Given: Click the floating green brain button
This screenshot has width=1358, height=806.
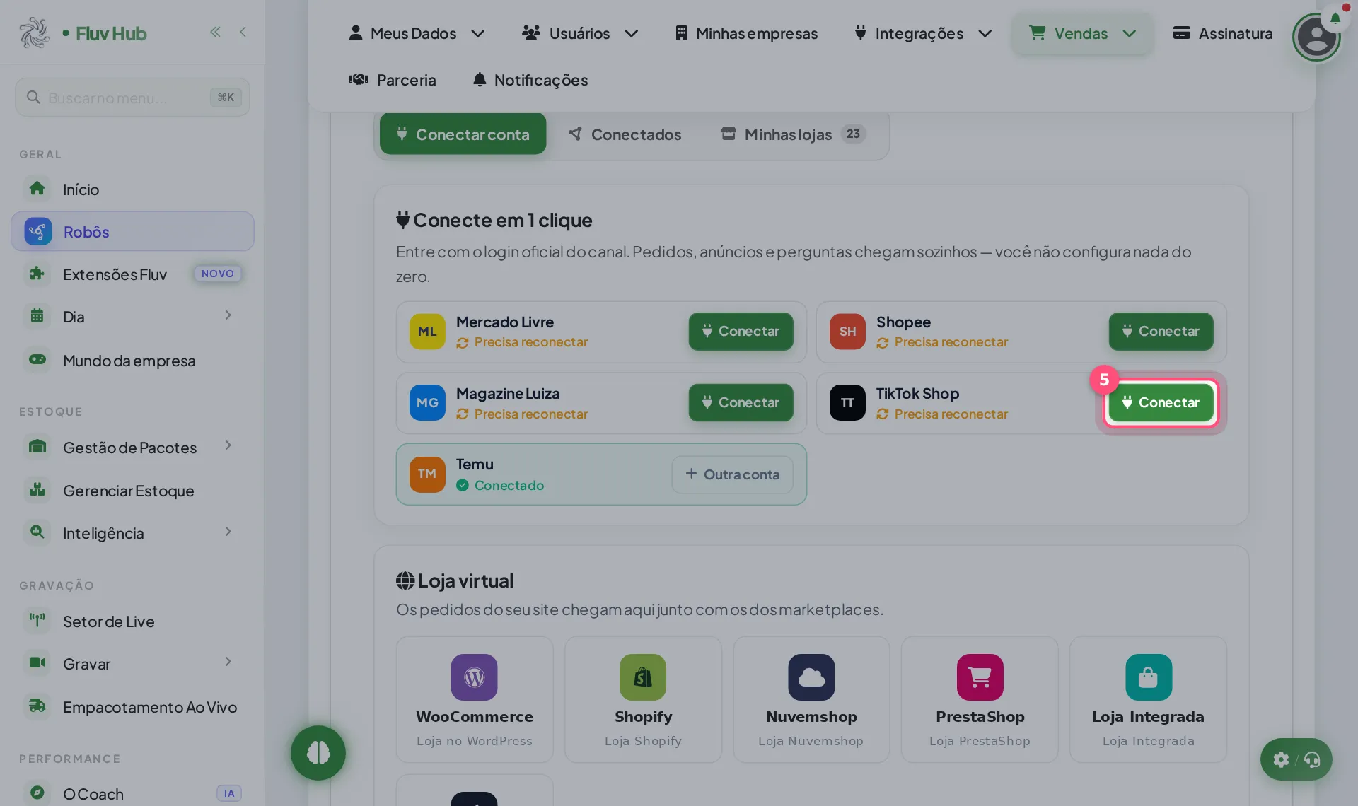Looking at the screenshot, I should (318, 753).
